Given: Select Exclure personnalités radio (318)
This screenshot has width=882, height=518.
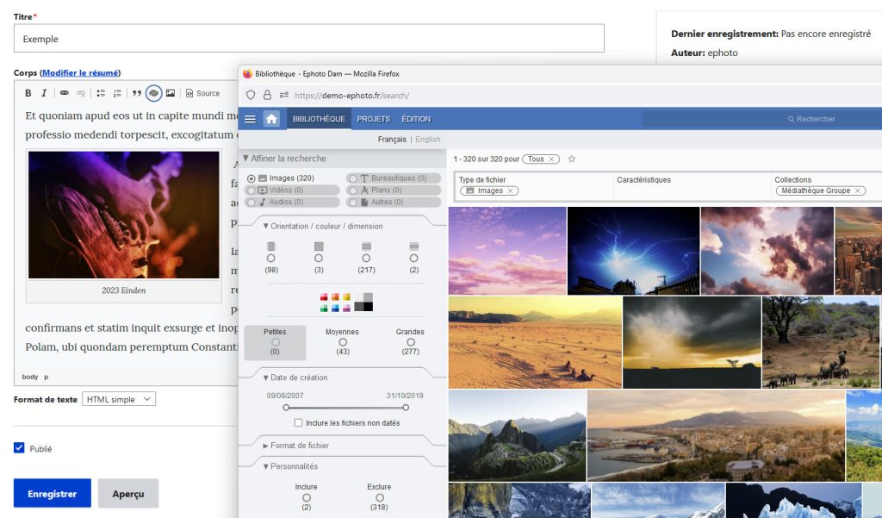Looking at the screenshot, I should 380,497.
